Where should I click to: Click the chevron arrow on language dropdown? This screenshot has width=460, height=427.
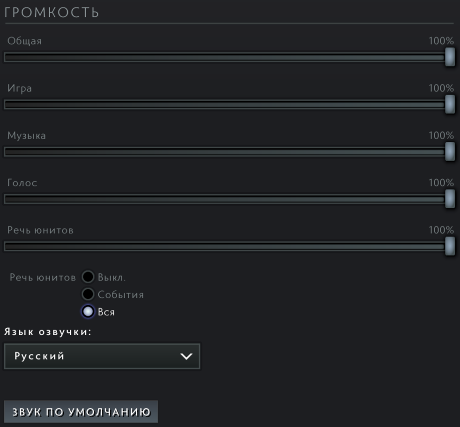click(x=186, y=356)
